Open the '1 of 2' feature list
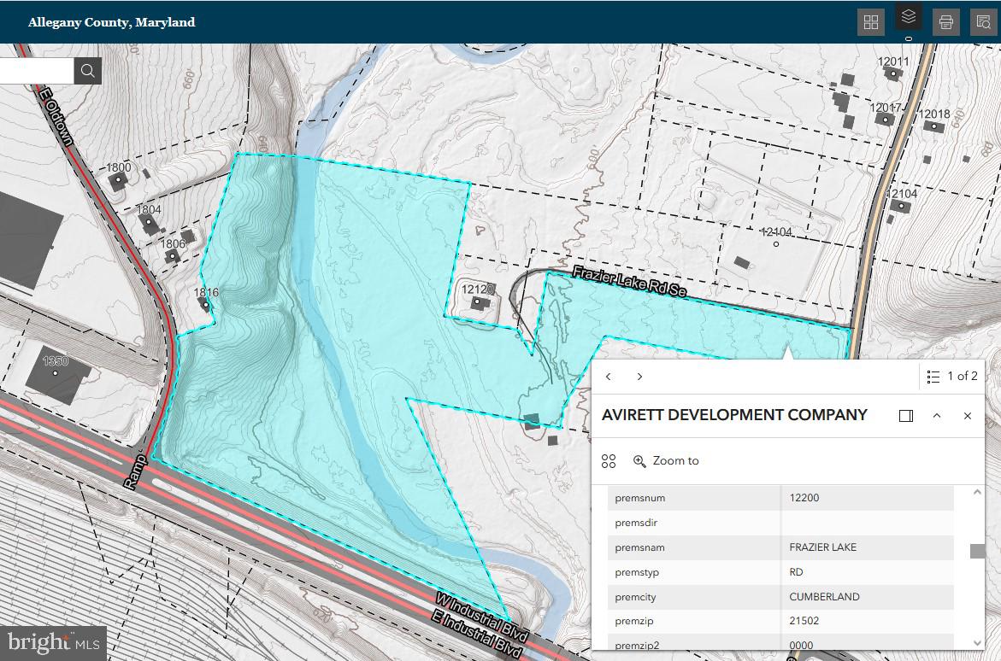 click(951, 377)
